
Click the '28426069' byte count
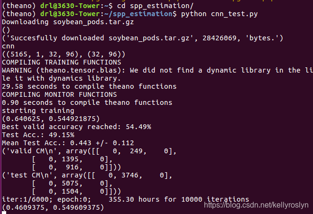point(220,38)
